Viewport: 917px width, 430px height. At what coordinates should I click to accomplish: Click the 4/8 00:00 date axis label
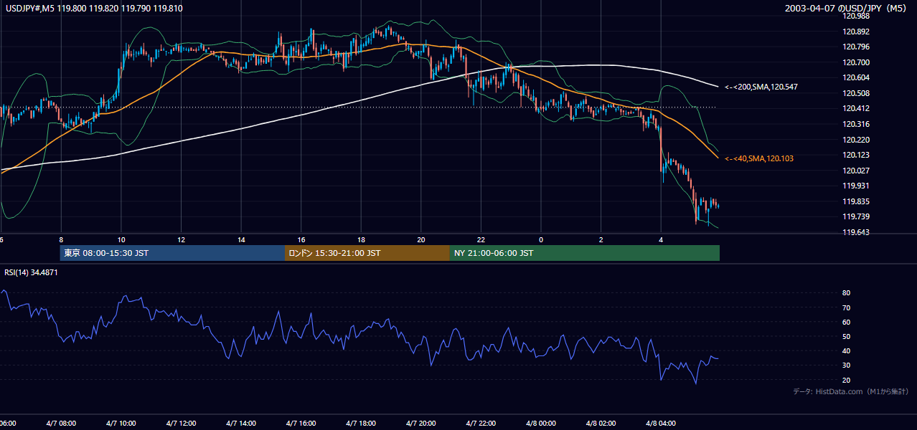pos(541,424)
